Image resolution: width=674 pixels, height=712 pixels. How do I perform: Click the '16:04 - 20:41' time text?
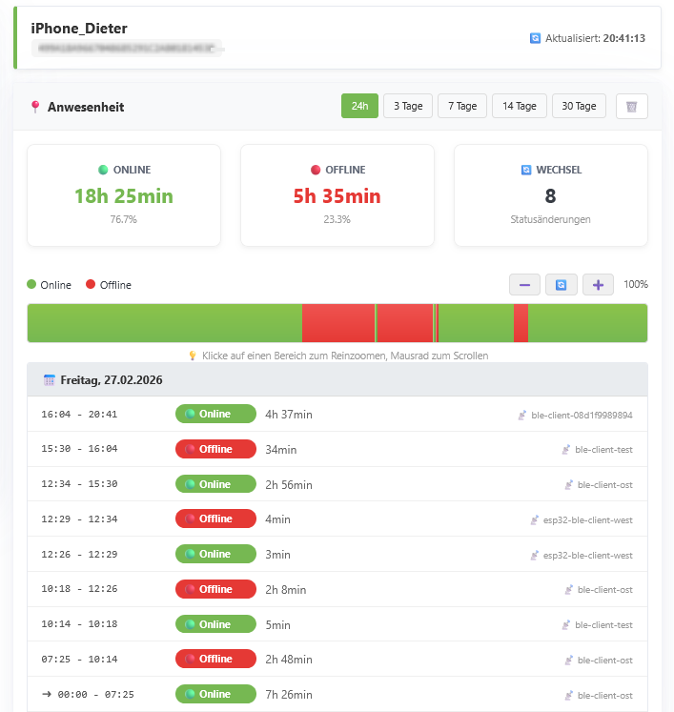pyautogui.click(x=79, y=414)
